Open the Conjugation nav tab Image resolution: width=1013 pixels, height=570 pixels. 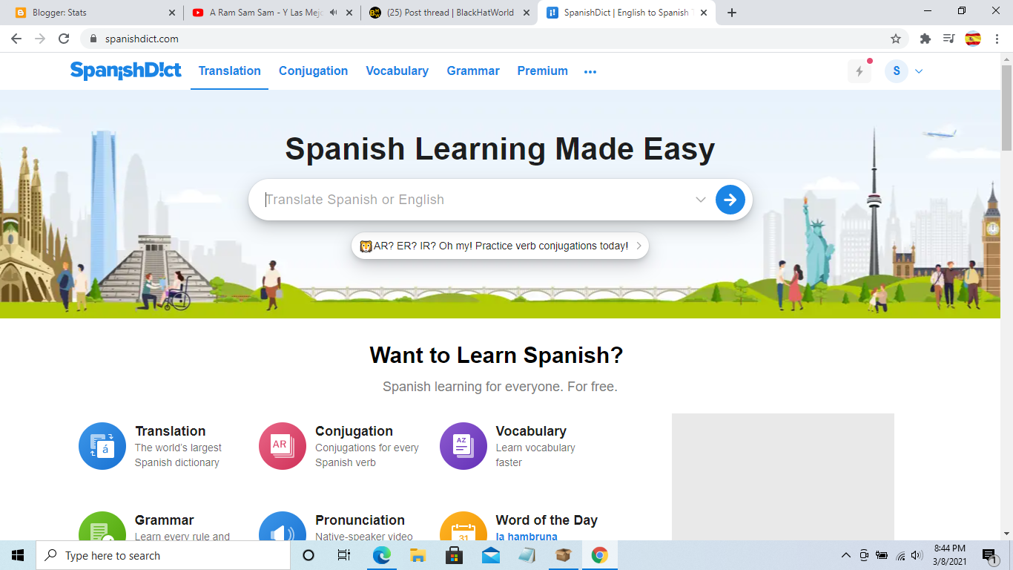(313, 71)
